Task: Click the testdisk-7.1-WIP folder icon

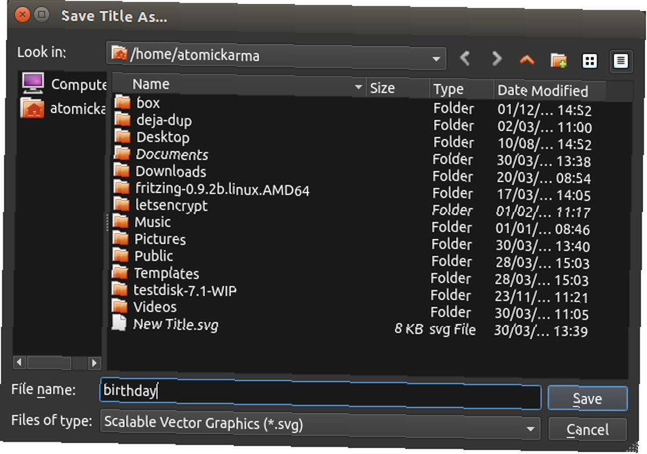Action: click(120, 289)
